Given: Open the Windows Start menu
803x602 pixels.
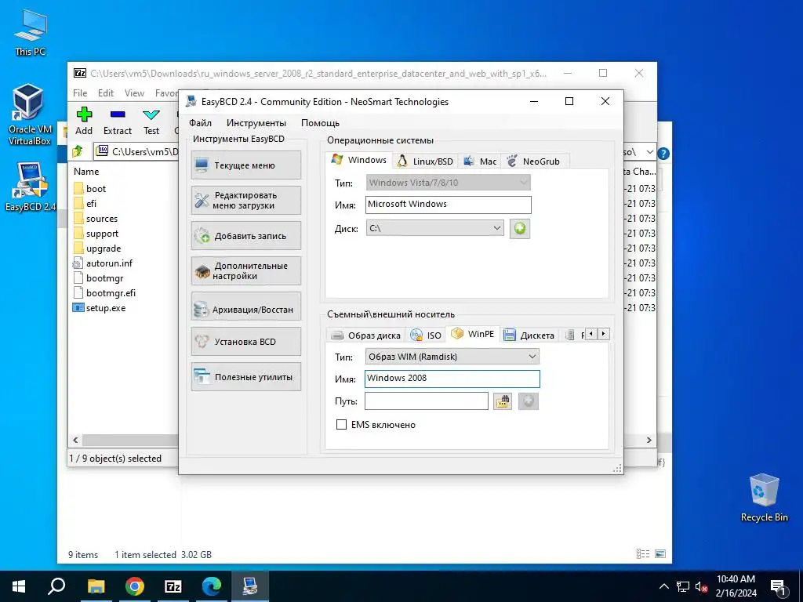Looking at the screenshot, I should click(x=19, y=586).
